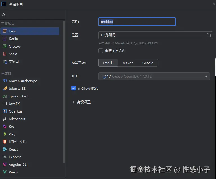The height and width of the screenshot is (179, 216).
Task: Choose the IntelliJ build system
Action: coord(108,63)
